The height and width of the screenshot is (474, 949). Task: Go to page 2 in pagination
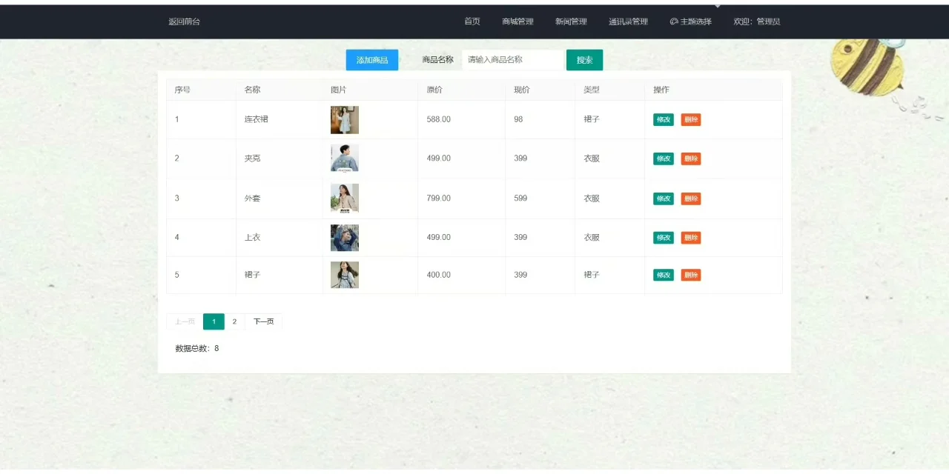tap(234, 321)
